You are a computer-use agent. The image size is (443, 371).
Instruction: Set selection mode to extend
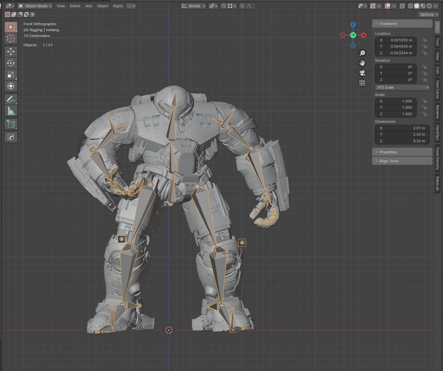(x=14, y=14)
